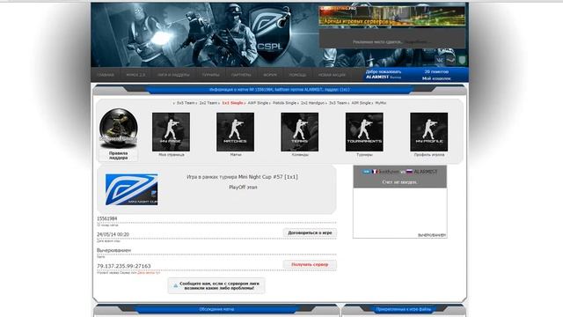Viewport: 563px width, 317px height.
Task: Open the НОВАЯ АКЦИЯ navigation item
Action: point(332,75)
